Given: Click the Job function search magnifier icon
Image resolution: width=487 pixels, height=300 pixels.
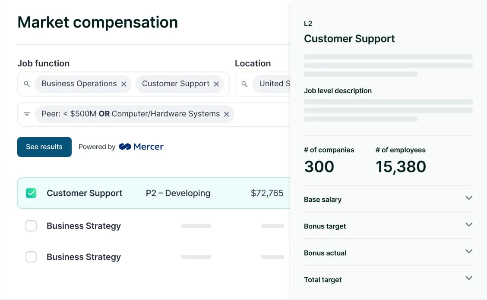Looking at the screenshot, I should point(27,84).
